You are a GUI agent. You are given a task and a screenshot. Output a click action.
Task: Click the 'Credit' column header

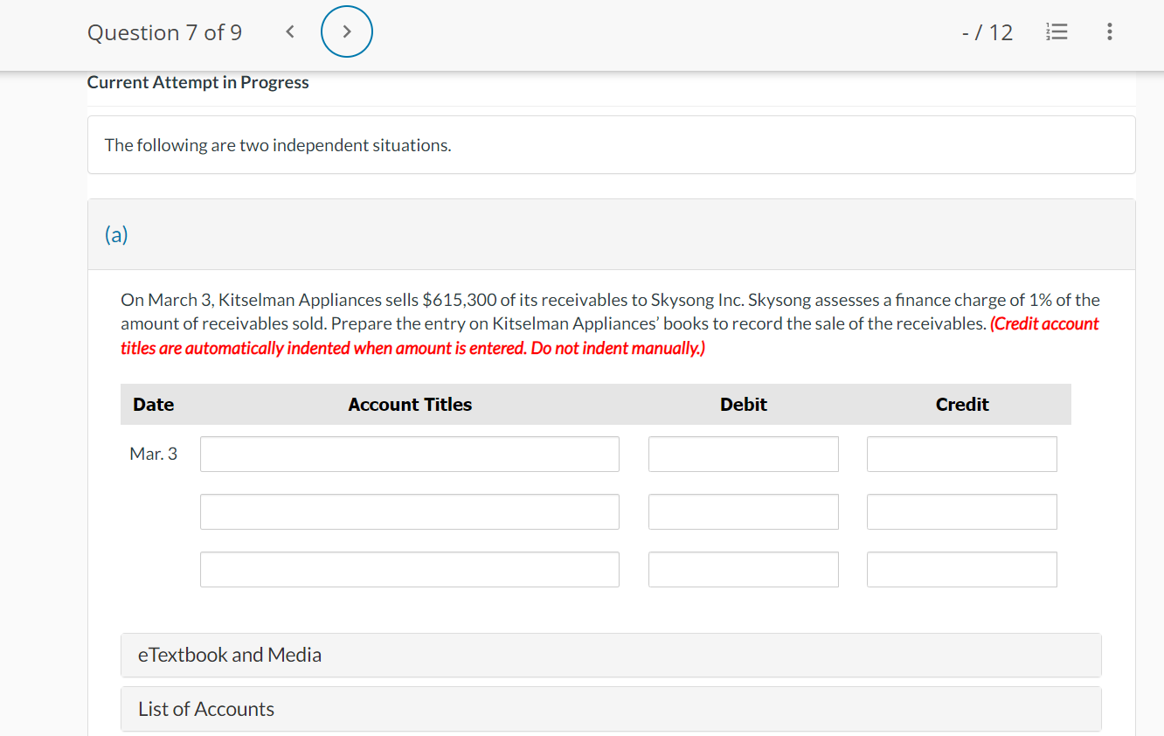click(962, 405)
